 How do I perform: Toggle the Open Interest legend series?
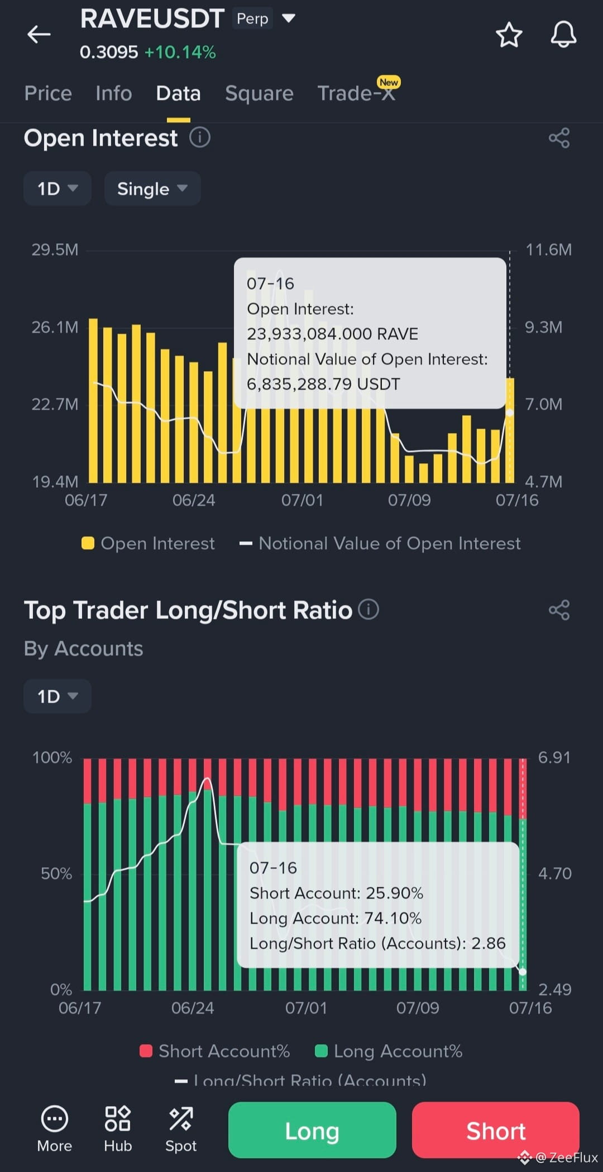click(148, 543)
